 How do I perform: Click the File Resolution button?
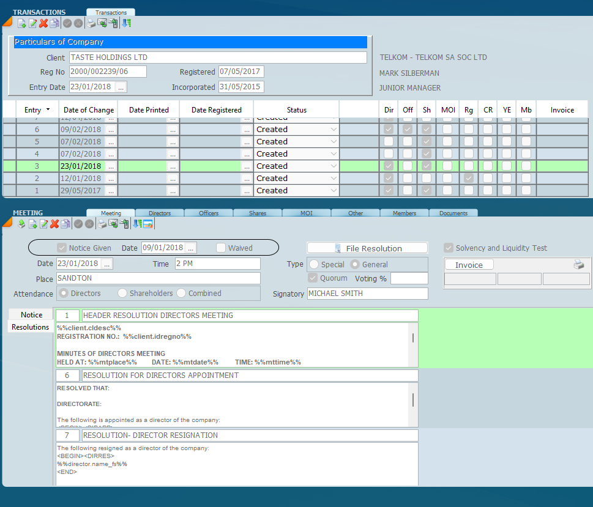click(367, 248)
